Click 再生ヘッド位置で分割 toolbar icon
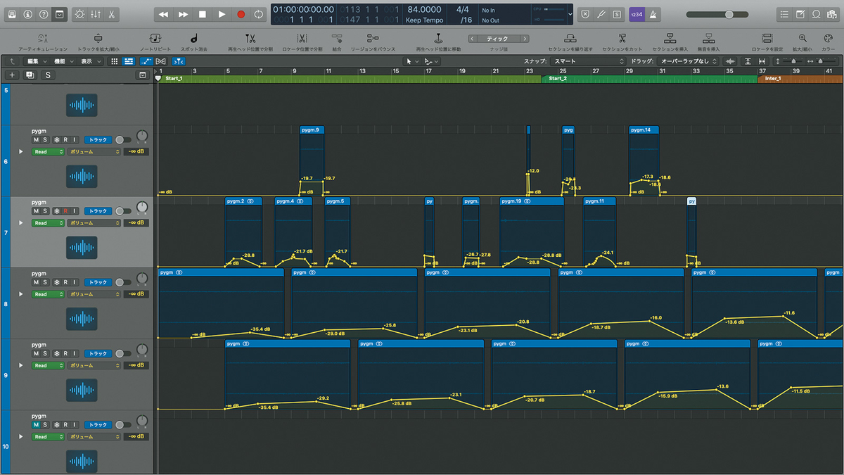The height and width of the screenshot is (475, 844). point(251,38)
